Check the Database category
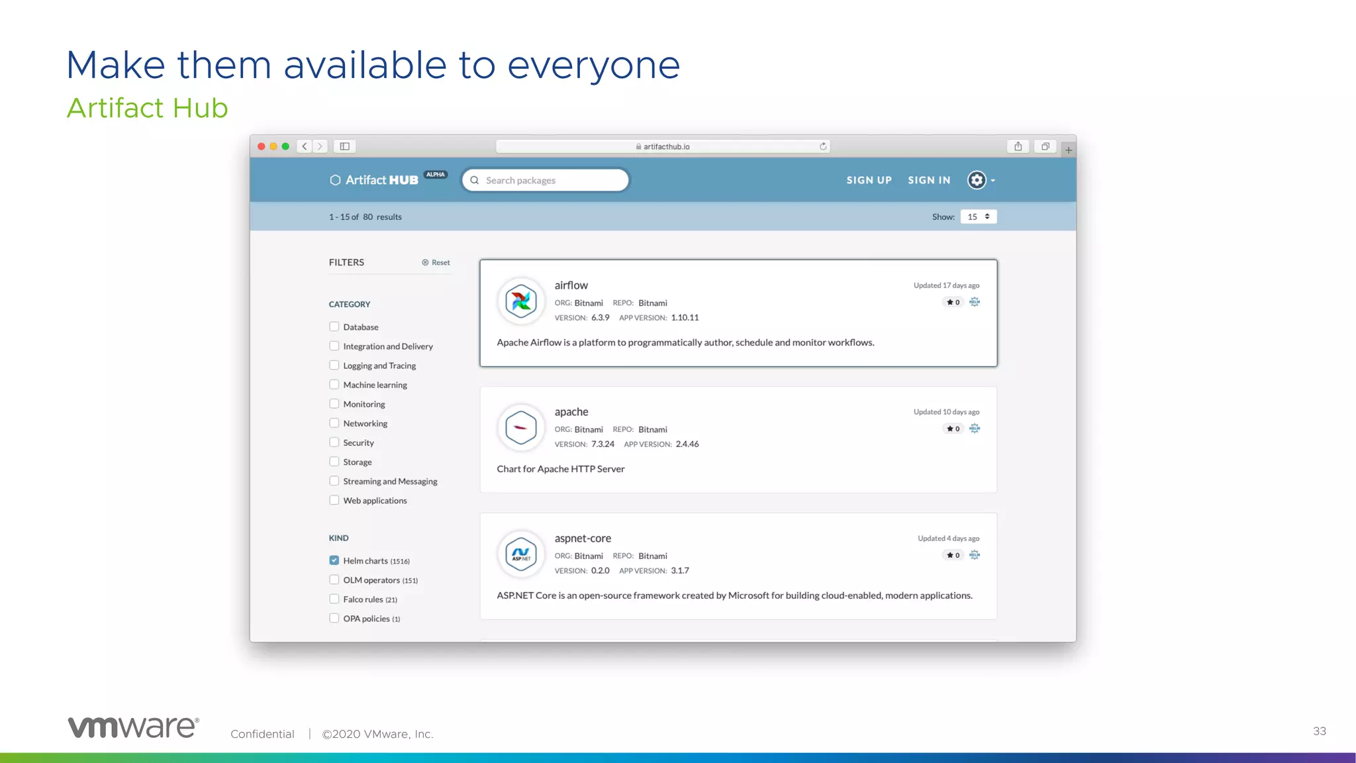Viewport: 1356px width, 763px height. pyautogui.click(x=334, y=327)
